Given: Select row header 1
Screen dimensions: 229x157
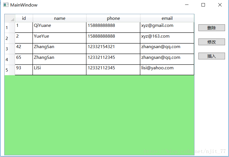Looking at the screenshot, I should pos(10,27).
